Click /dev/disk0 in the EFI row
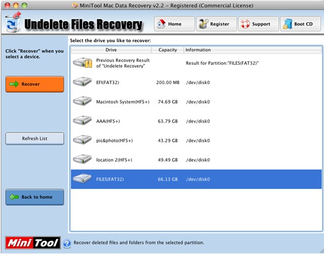 tap(198, 82)
